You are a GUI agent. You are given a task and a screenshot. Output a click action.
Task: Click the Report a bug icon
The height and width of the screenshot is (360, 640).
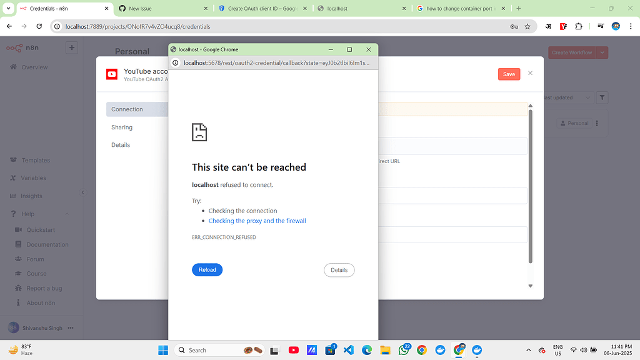pyautogui.click(x=18, y=288)
